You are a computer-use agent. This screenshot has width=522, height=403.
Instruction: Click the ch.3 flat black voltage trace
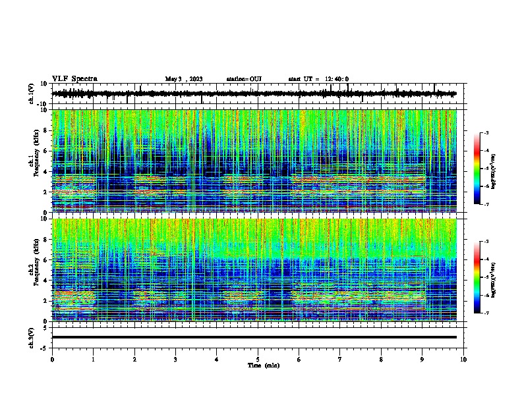click(x=254, y=337)
